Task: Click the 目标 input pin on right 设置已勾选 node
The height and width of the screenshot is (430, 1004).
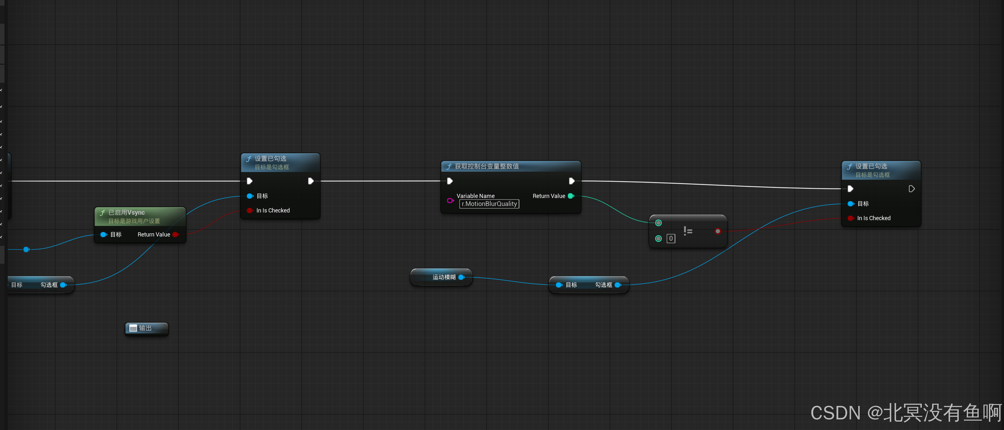Action: 851,204
